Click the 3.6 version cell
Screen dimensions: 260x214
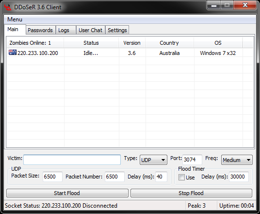pos(132,53)
